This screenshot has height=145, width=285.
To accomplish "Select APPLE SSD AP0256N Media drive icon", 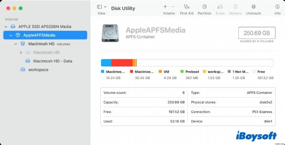I will point(13,26).
